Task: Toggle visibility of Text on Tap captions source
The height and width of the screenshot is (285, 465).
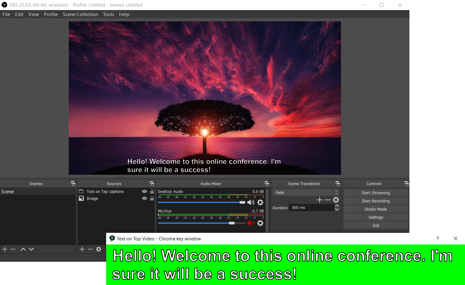Action: (x=144, y=191)
